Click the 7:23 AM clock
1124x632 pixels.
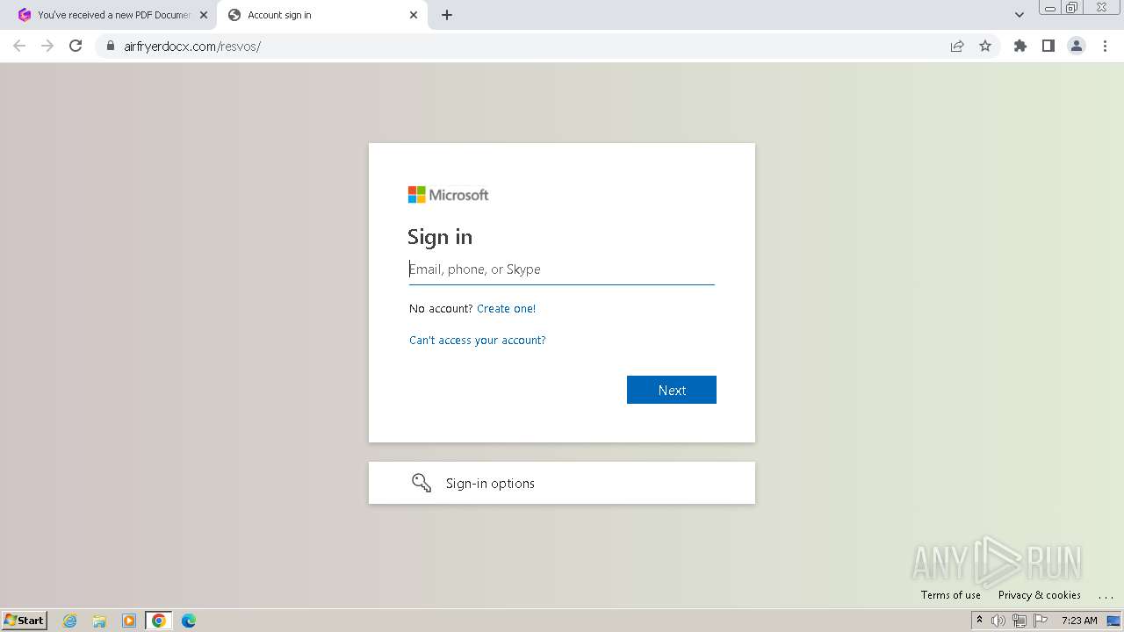[x=1079, y=621]
